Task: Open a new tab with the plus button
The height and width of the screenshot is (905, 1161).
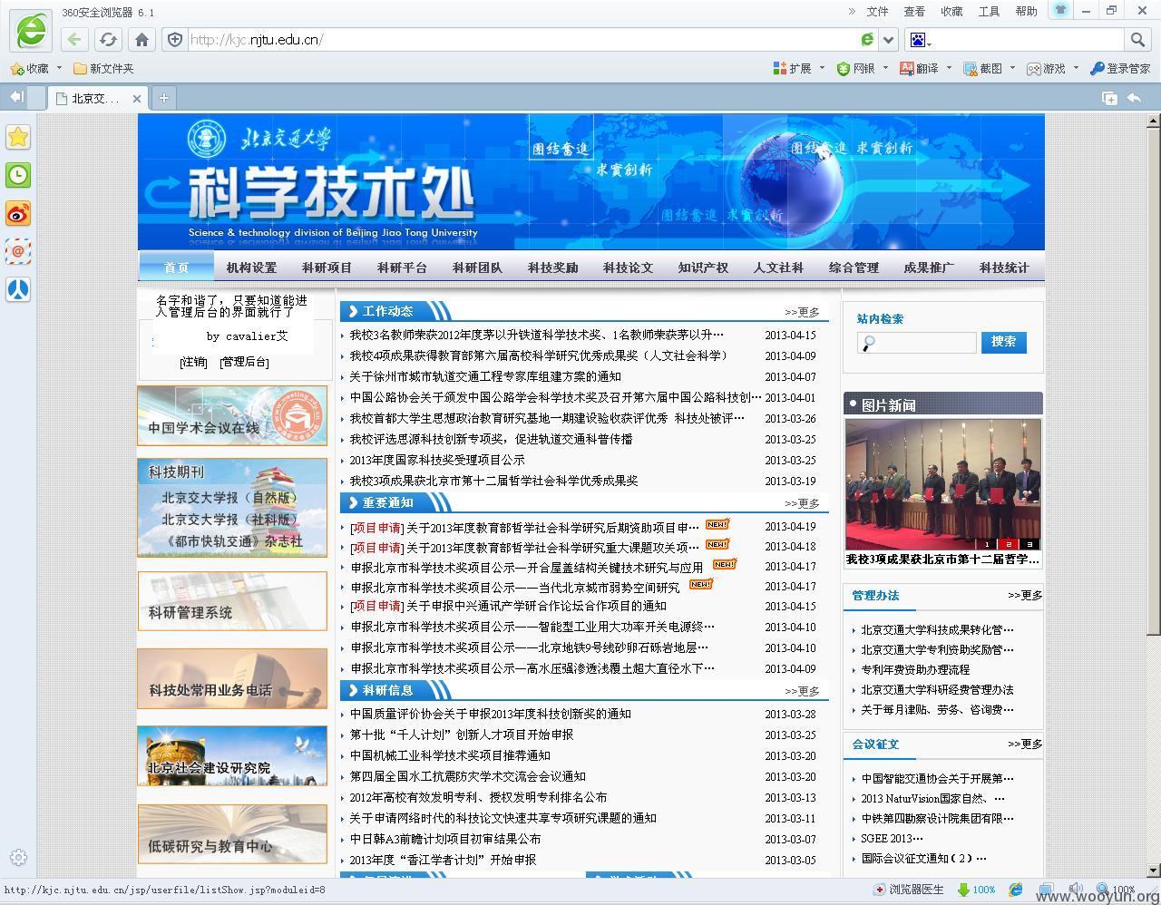Action: pyautogui.click(x=163, y=98)
